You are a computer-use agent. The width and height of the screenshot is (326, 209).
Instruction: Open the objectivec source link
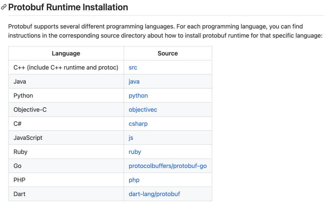pos(143,110)
